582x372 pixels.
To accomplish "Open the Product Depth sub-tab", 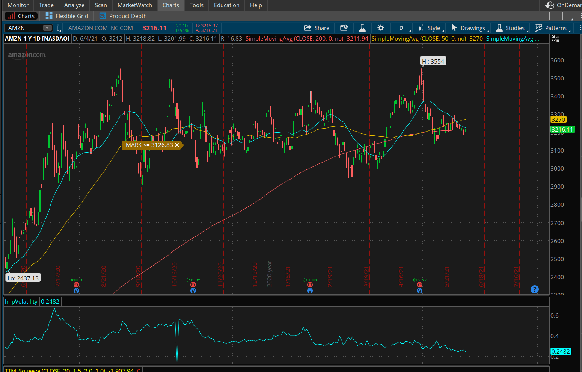I will 123,16.
